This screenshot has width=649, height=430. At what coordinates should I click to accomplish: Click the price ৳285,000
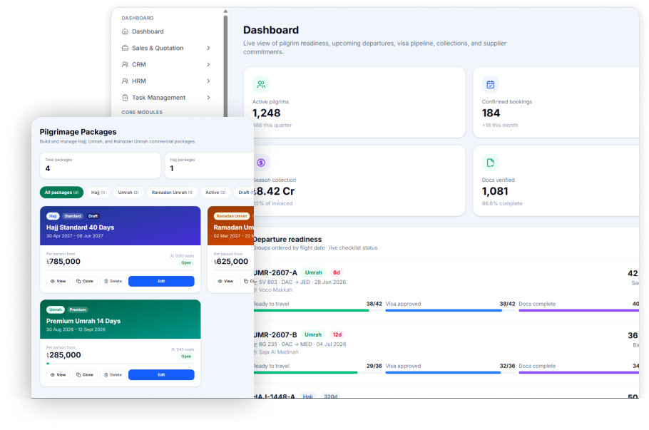pyautogui.click(x=63, y=355)
